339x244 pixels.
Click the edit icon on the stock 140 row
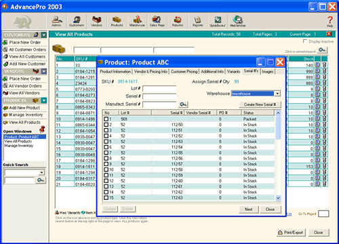pos(317,65)
